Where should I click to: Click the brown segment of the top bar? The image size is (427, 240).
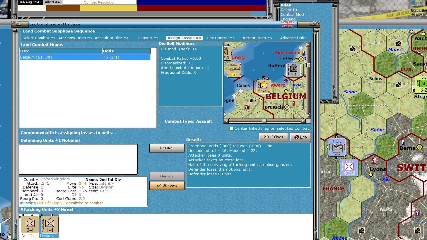(x=63, y=8)
